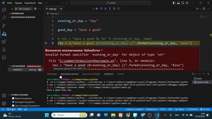Open the C:\xampp\htdocs\python\main.py link

87,61
